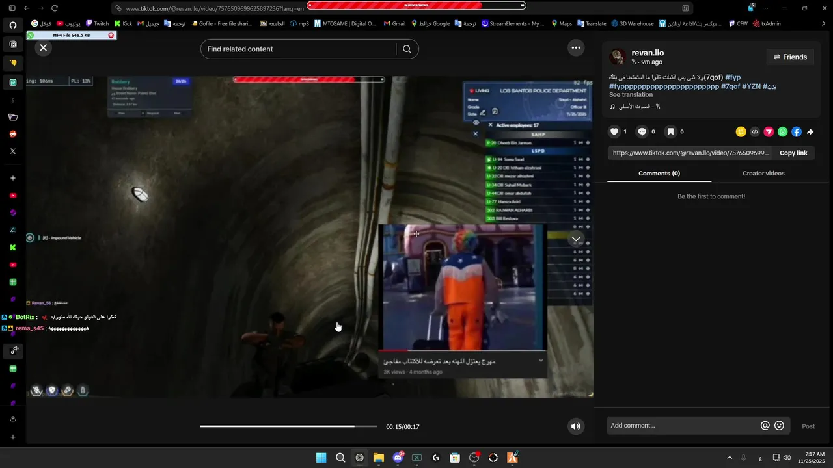
Task: Open File Explorer from taskbar
Action: point(379,458)
